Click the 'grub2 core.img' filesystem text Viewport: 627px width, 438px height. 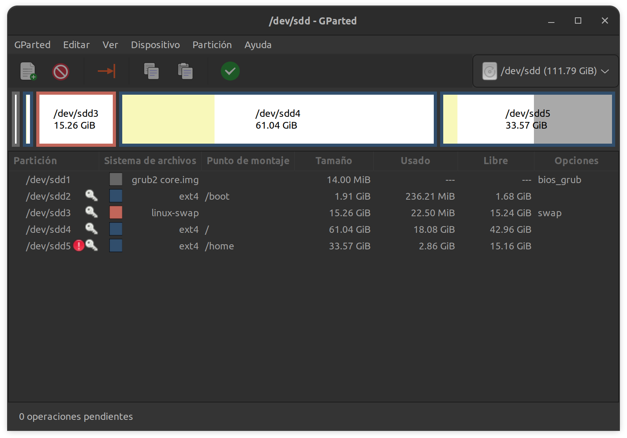coord(165,180)
